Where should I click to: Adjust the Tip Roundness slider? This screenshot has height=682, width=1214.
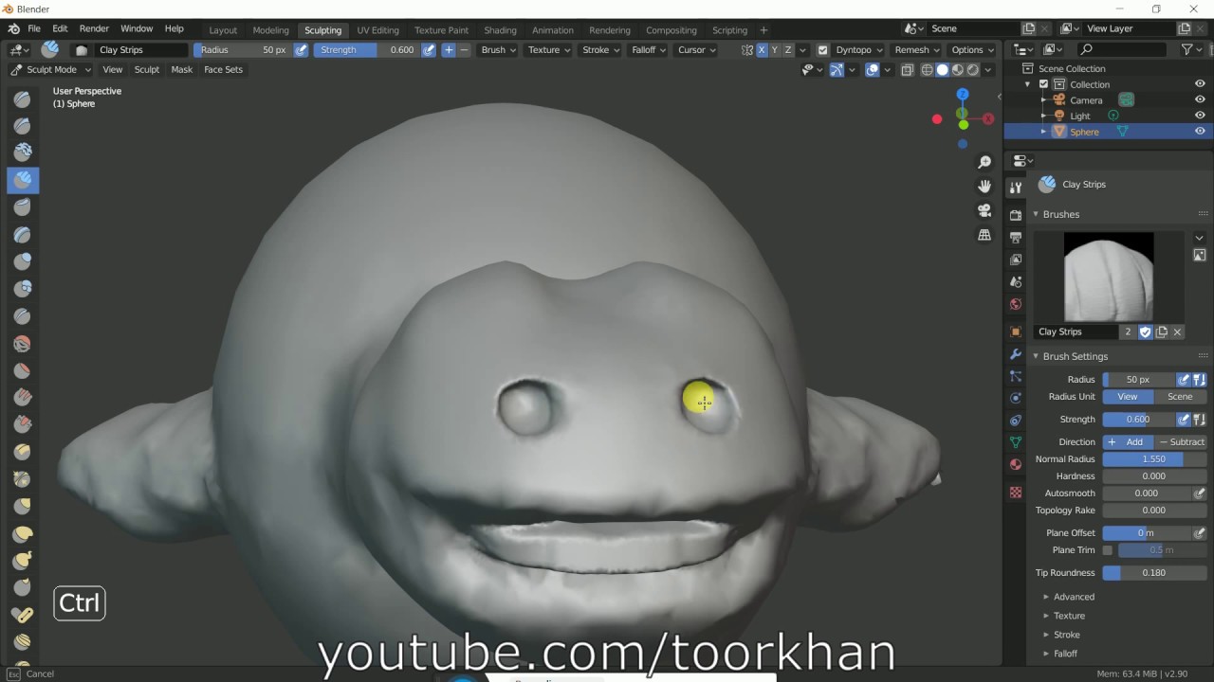(1154, 573)
